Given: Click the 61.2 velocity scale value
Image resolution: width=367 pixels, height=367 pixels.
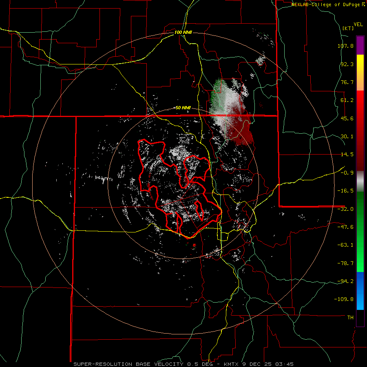Looking at the screenshot, I should pos(347,100).
